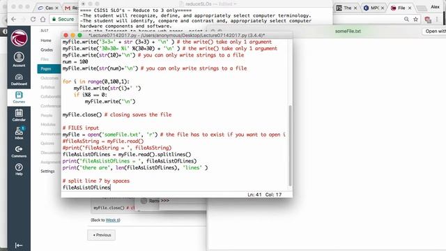Viewport: 446px width, 251px height.
Task: Place cursor after 'fileAsListOfLines' last line
Action: tap(110, 188)
